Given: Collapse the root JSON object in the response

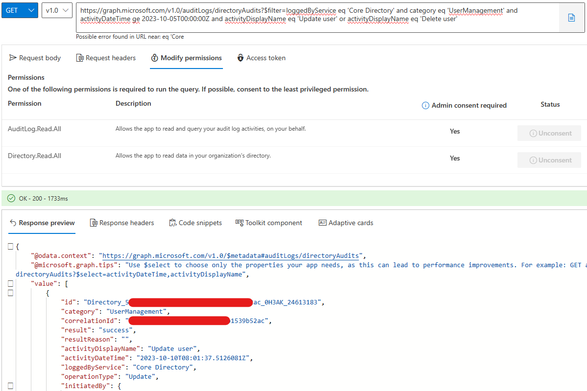Looking at the screenshot, I should pyautogui.click(x=10, y=246).
